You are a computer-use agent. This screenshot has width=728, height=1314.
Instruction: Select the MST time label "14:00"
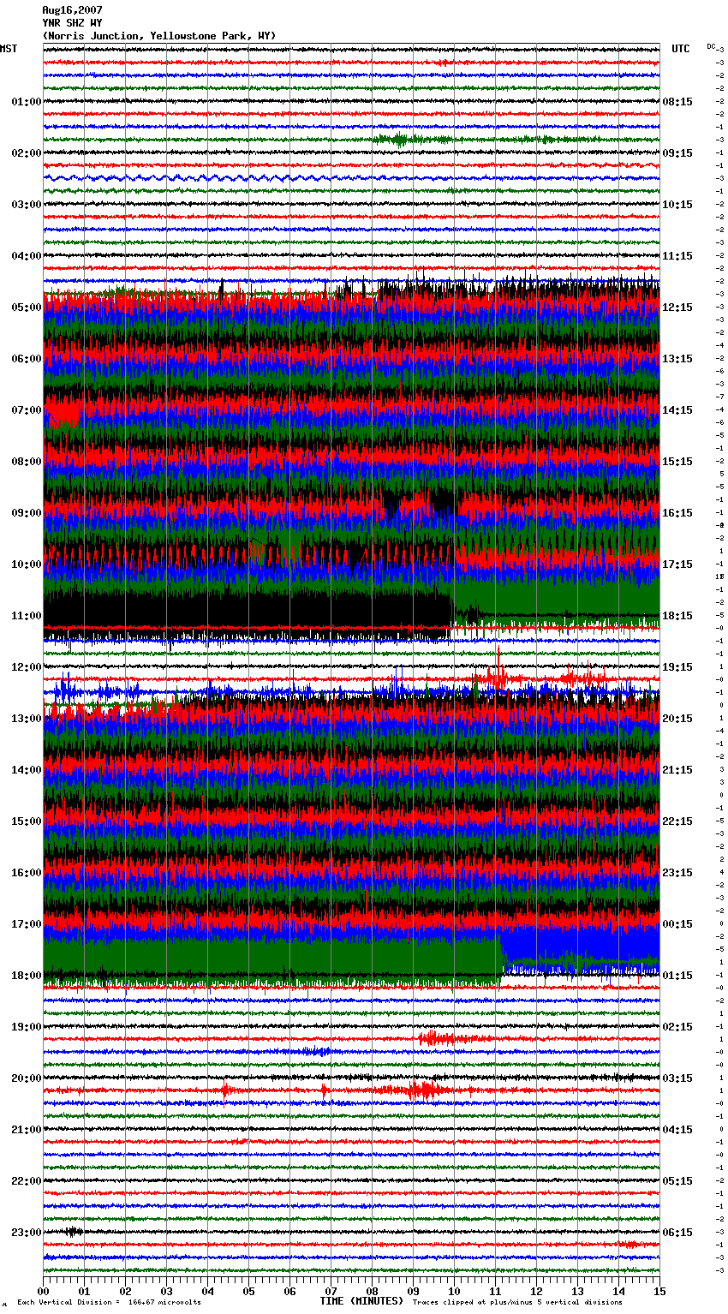pos(27,770)
